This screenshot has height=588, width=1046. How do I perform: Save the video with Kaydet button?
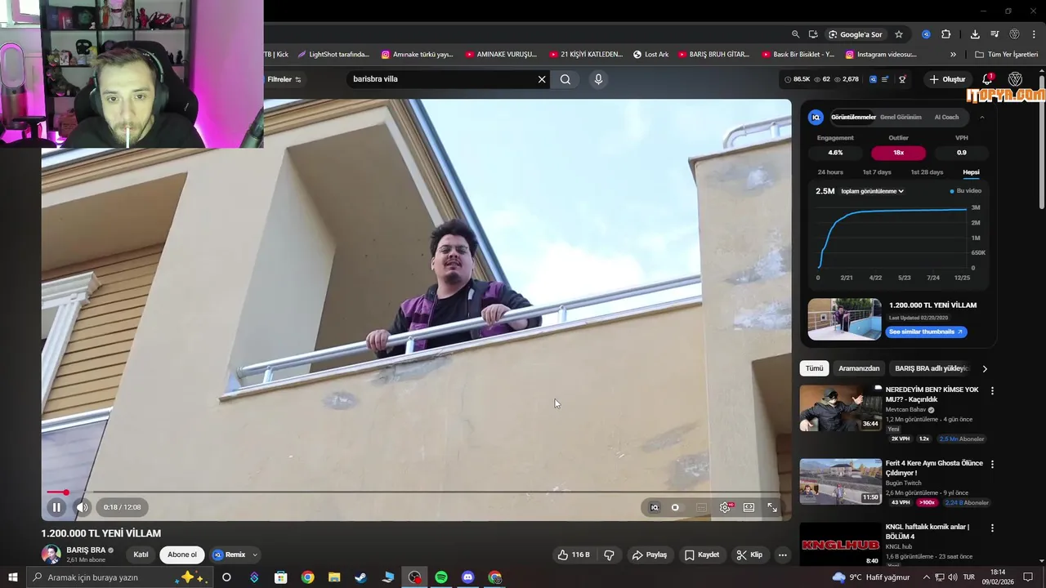702,555
